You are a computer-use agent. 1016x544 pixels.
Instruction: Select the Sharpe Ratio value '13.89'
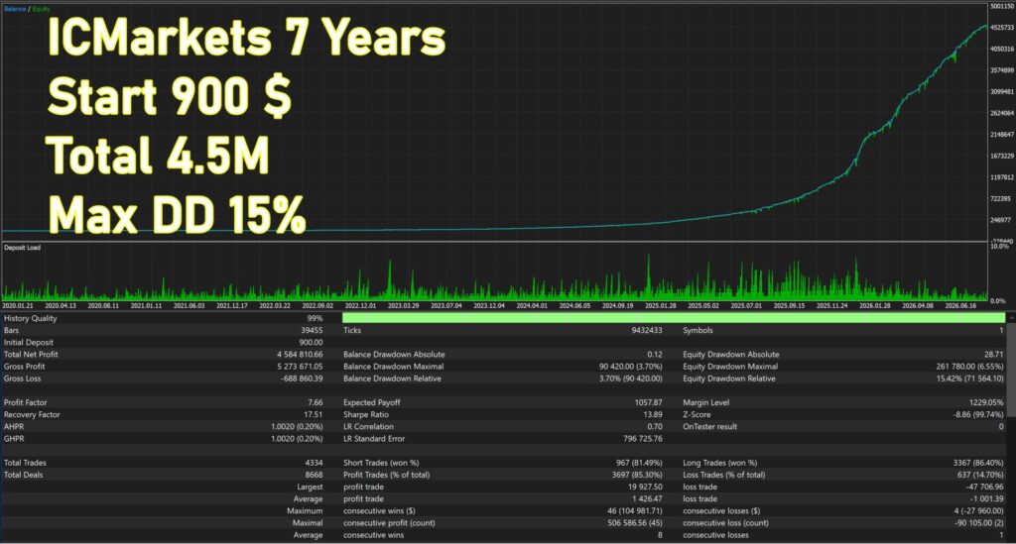[x=653, y=414]
